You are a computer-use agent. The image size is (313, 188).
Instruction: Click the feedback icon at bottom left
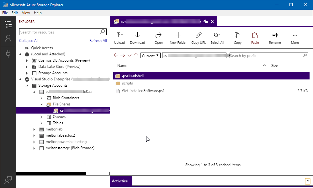pyautogui.click(x=8, y=180)
